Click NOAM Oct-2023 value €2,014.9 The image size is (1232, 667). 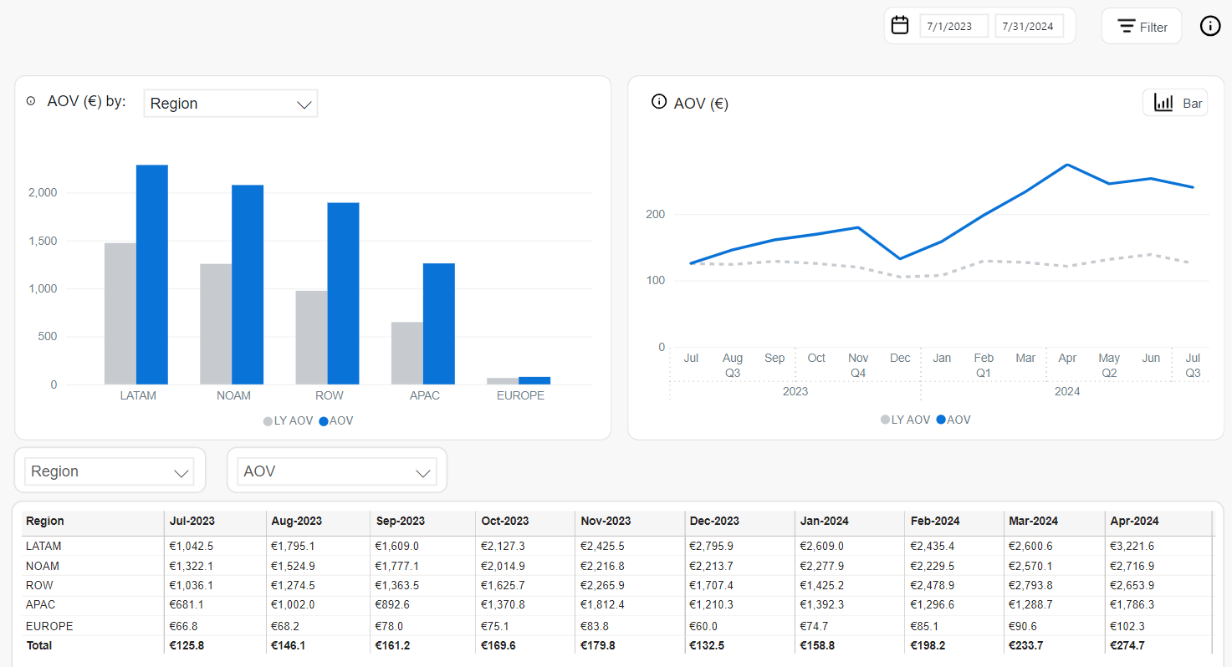coord(504,566)
